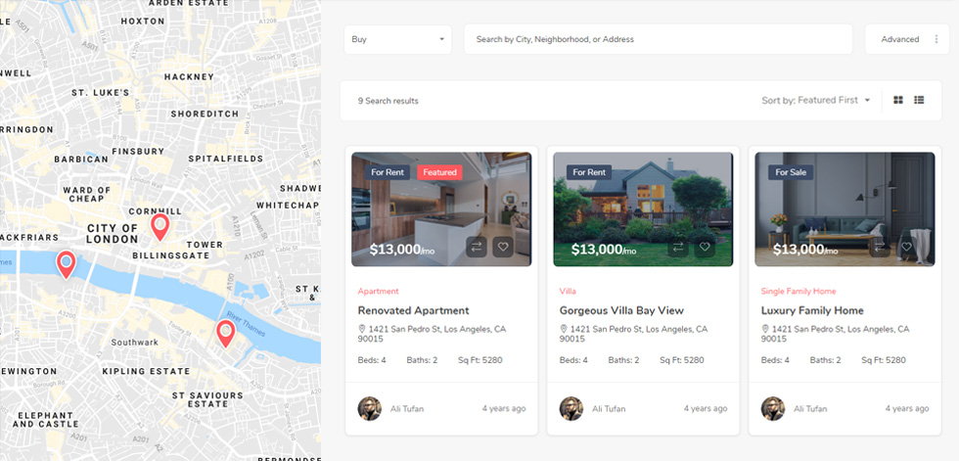Click the For Rent badge on Renovated Apartment
Image resolution: width=959 pixels, height=461 pixels.
pos(388,172)
